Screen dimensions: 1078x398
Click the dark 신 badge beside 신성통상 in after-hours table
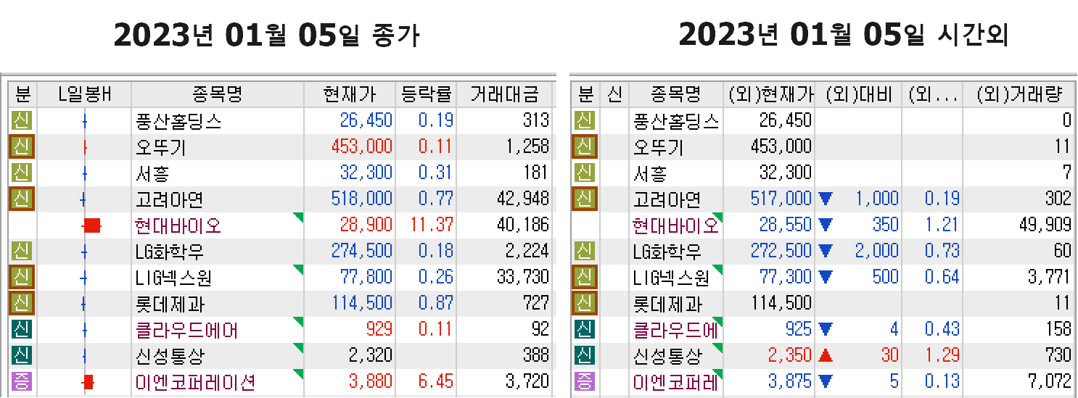point(585,356)
